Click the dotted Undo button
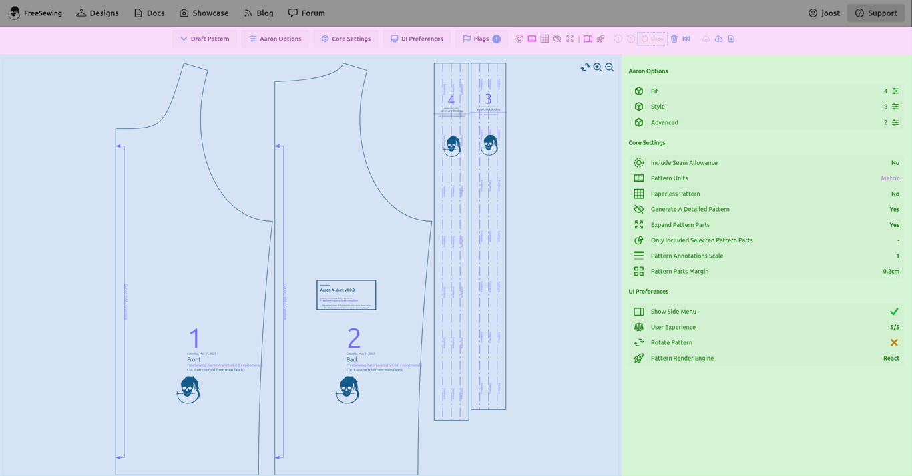Image resolution: width=912 pixels, height=476 pixels. (652, 39)
